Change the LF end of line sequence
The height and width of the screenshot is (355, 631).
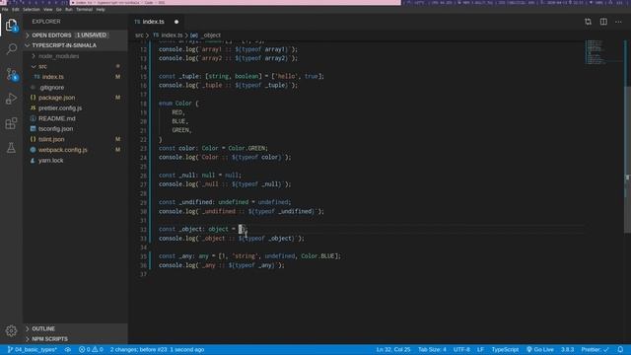click(480, 349)
